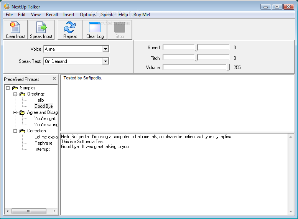
Task: Click the log scroll up arrow
Action: (x=291, y=137)
